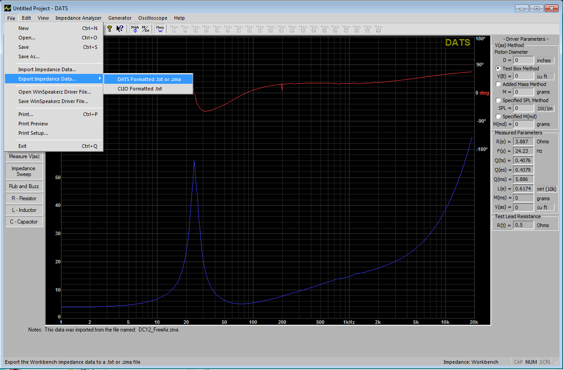Expand the Export Impedance Data submenu
The image size is (563, 370).
(54, 79)
